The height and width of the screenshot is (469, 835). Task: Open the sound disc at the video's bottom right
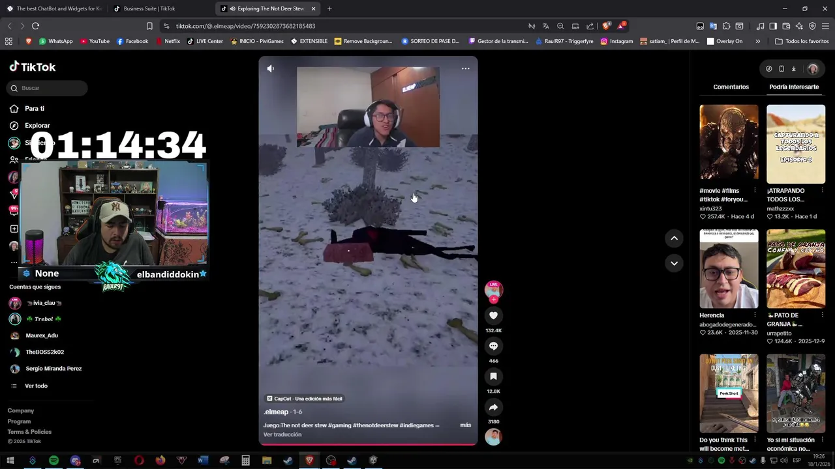click(x=493, y=437)
